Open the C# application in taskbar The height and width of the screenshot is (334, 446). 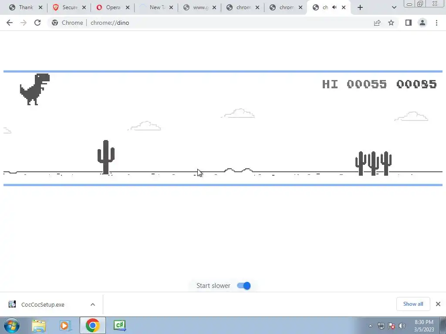click(119, 325)
